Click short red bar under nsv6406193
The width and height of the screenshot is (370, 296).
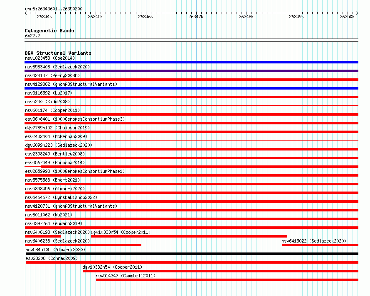43,236
